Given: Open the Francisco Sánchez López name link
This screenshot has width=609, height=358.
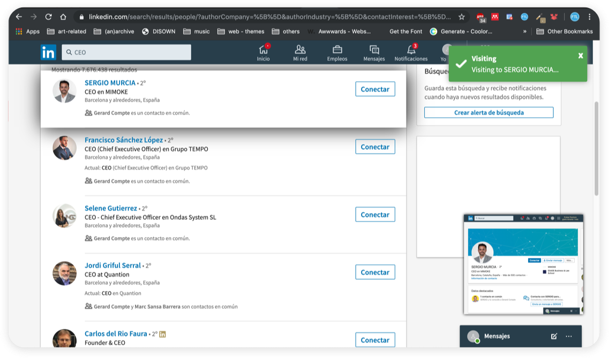Looking at the screenshot, I should (124, 140).
